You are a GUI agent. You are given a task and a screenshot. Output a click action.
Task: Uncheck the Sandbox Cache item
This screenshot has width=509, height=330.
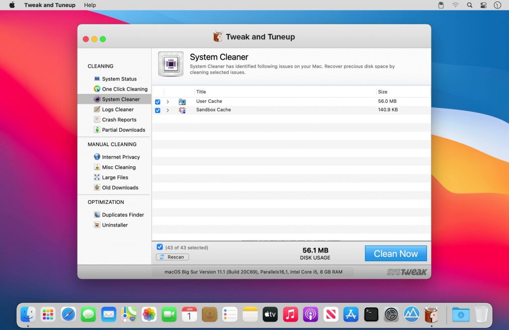coord(158,110)
